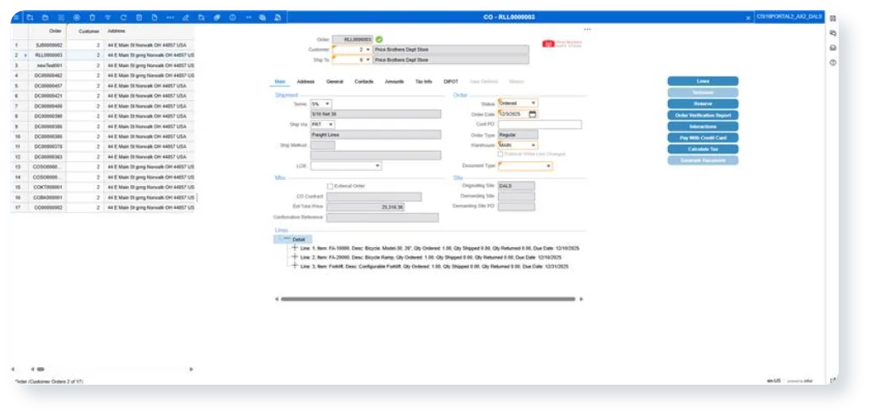Open the Status dropdown showing Ordered
Viewport: 871px width, 417px height.
(x=533, y=103)
